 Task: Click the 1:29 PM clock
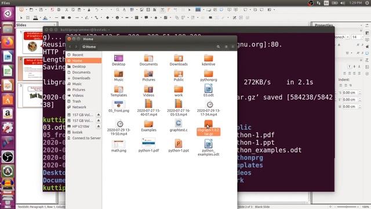[x=355, y=3]
